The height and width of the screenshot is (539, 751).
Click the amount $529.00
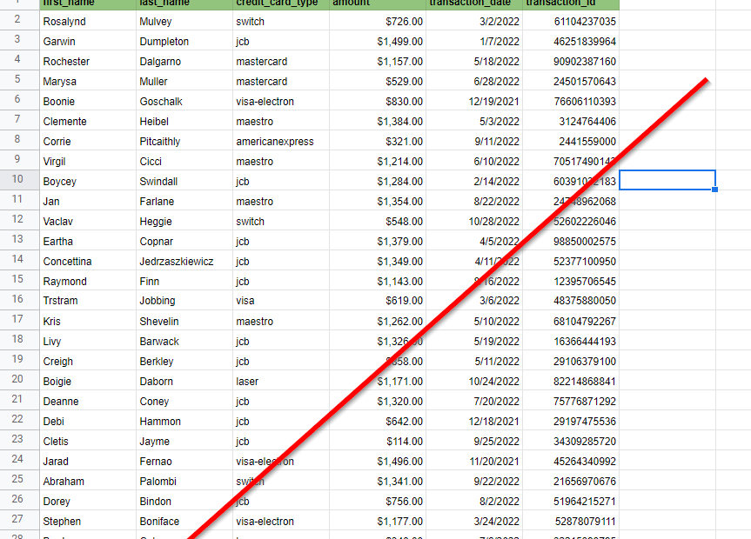coord(378,82)
